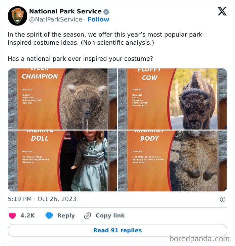Open the Champion bear costume image

tap(62, 99)
